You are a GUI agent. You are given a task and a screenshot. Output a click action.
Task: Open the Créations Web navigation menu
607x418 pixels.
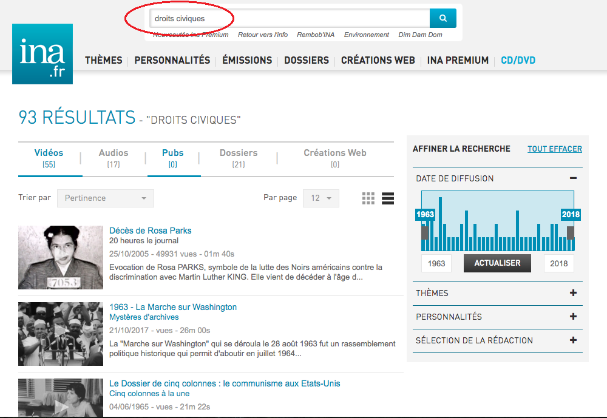pyautogui.click(x=378, y=61)
